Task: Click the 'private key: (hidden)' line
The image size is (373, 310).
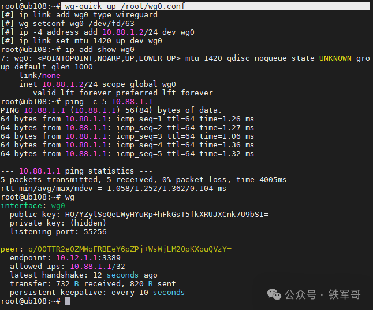Action: click(x=58, y=223)
